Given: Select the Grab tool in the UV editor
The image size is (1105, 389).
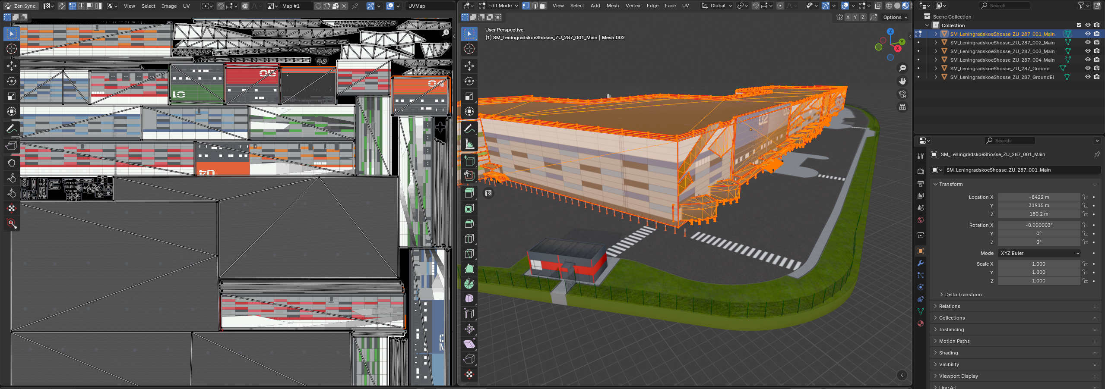Looking at the screenshot, I should tap(12, 163).
